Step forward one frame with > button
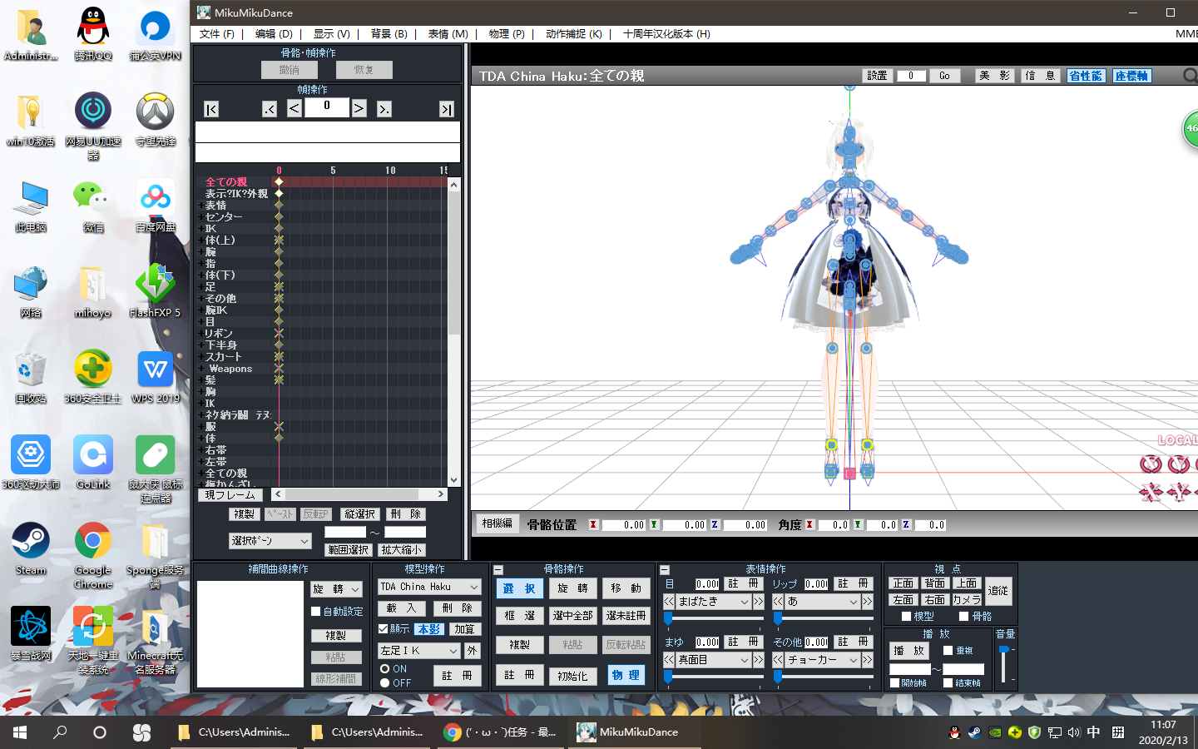This screenshot has width=1198, height=749. [x=359, y=108]
